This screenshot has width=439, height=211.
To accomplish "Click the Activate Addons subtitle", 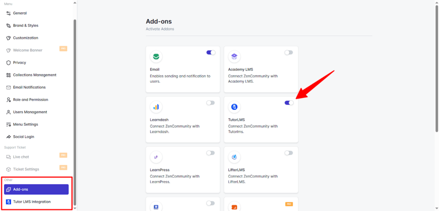I will click(160, 29).
